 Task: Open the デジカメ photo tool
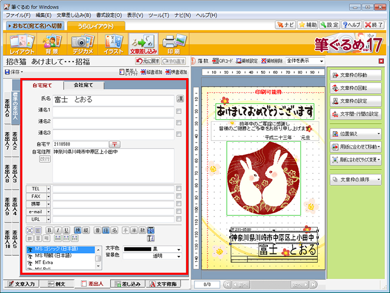pos(83,44)
